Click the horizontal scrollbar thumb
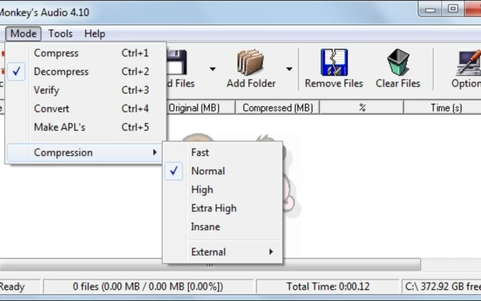481x301 pixels. (210, 265)
